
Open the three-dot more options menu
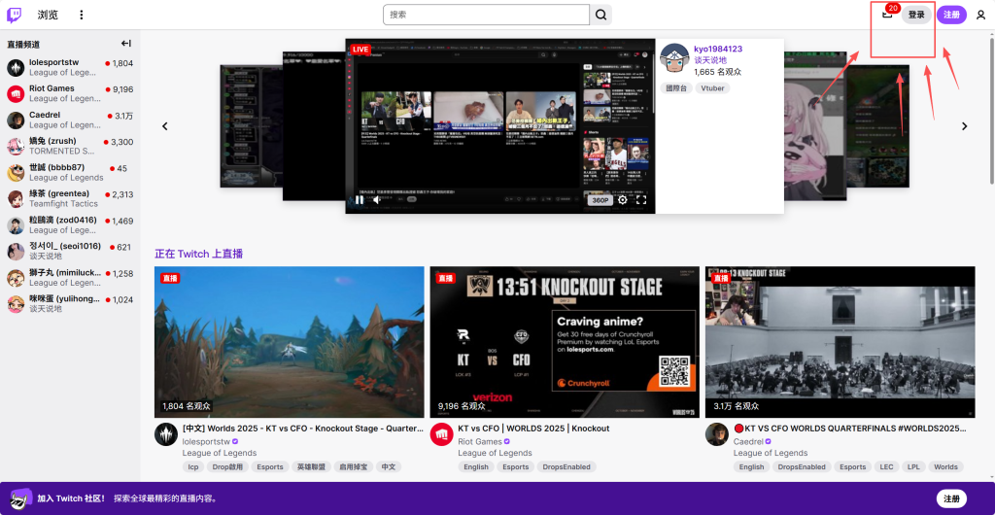[82, 15]
